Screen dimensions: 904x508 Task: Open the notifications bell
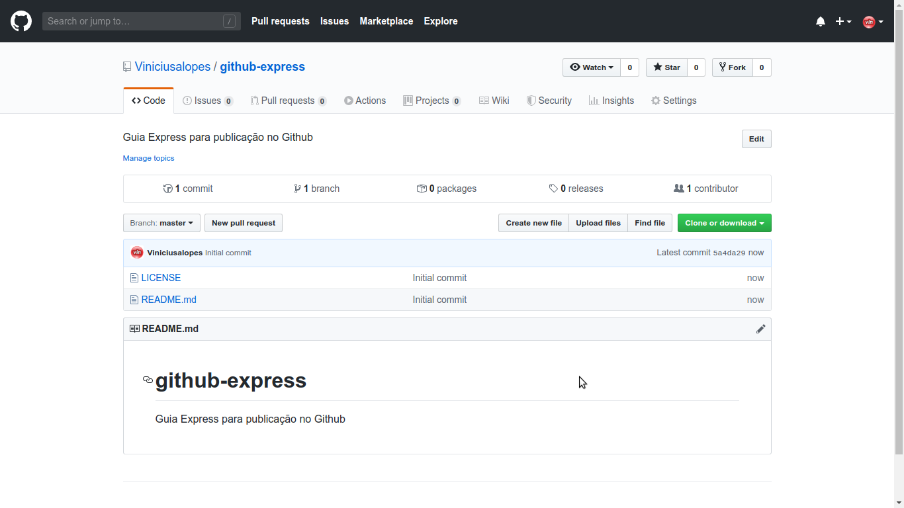(x=821, y=21)
